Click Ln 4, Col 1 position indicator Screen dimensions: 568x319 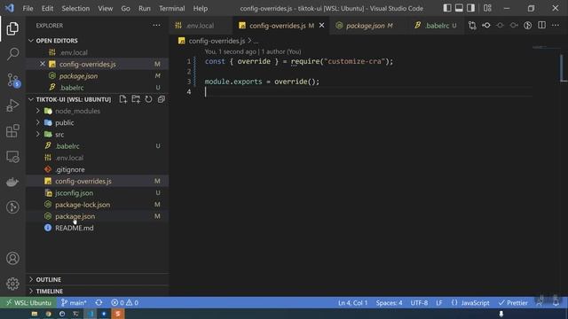pos(352,303)
